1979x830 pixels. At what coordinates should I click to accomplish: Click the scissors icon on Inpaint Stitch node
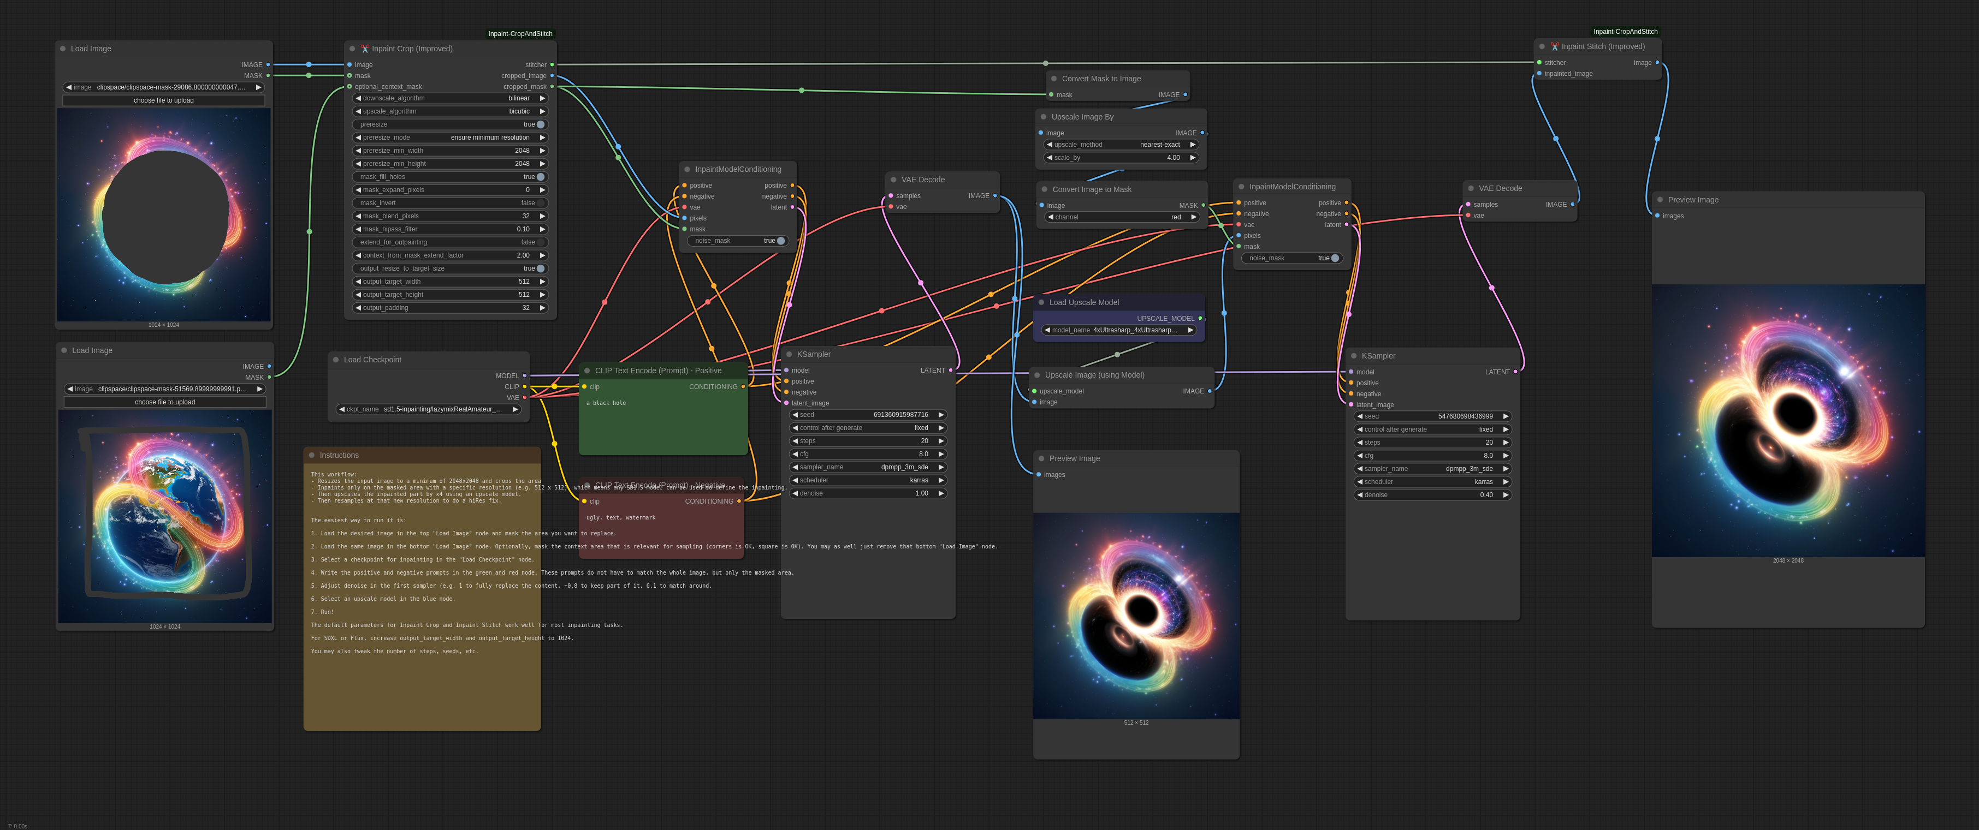point(1554,46)
